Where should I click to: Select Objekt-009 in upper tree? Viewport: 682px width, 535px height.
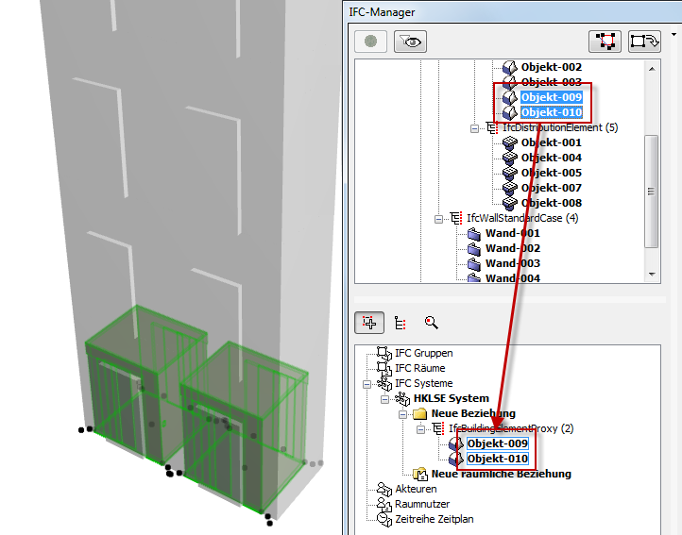551,97
